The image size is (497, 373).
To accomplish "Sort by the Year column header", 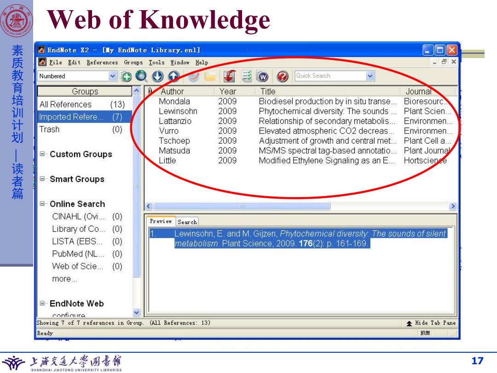I will 235,91.
